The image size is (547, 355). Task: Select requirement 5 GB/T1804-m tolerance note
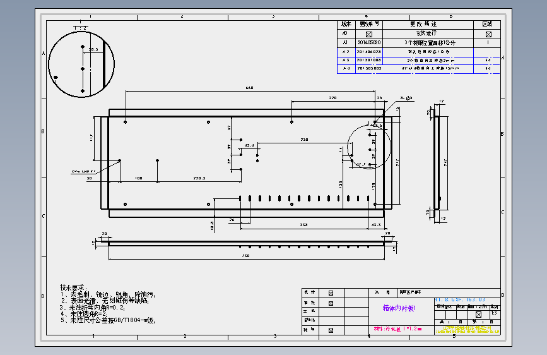(x=108, y=320)
